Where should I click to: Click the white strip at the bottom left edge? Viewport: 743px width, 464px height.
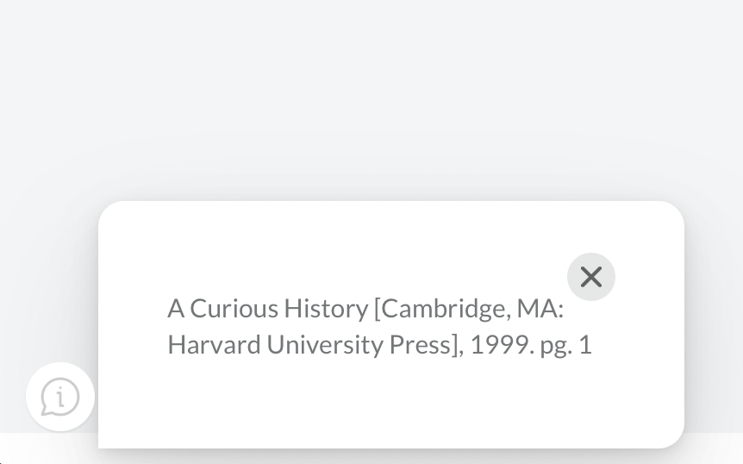pos(43,450)
